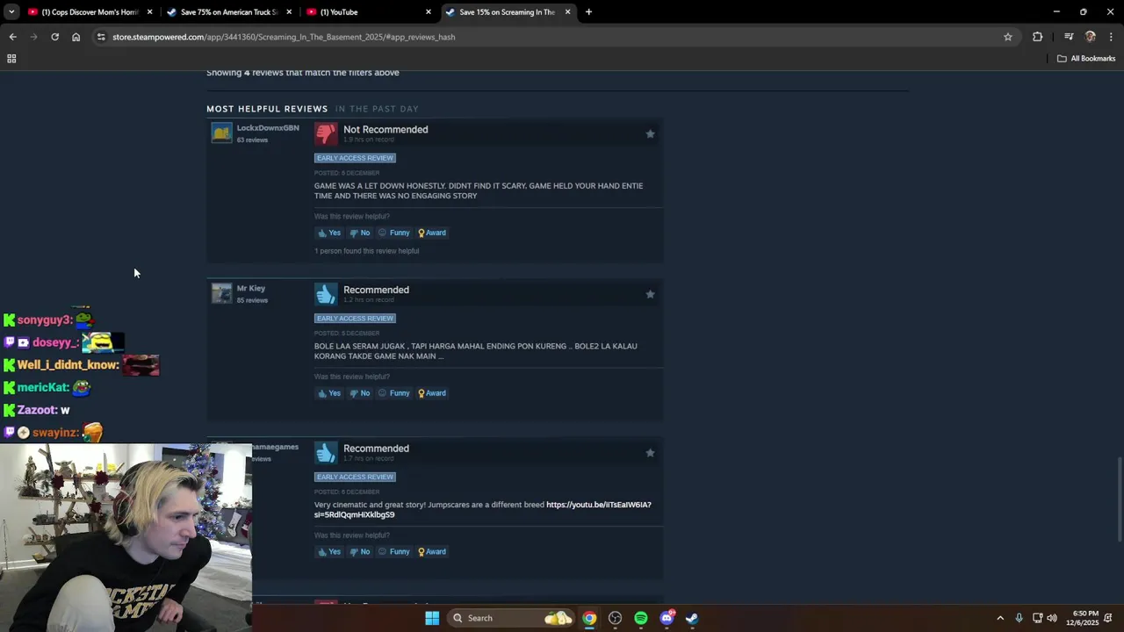This screenshot has width=1124, height=632.
Task: Open the volume control in system tray
Action: pos(1052,618)
